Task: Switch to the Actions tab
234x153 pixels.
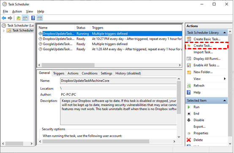Action: pyautogui.click(x=73, y=73)
